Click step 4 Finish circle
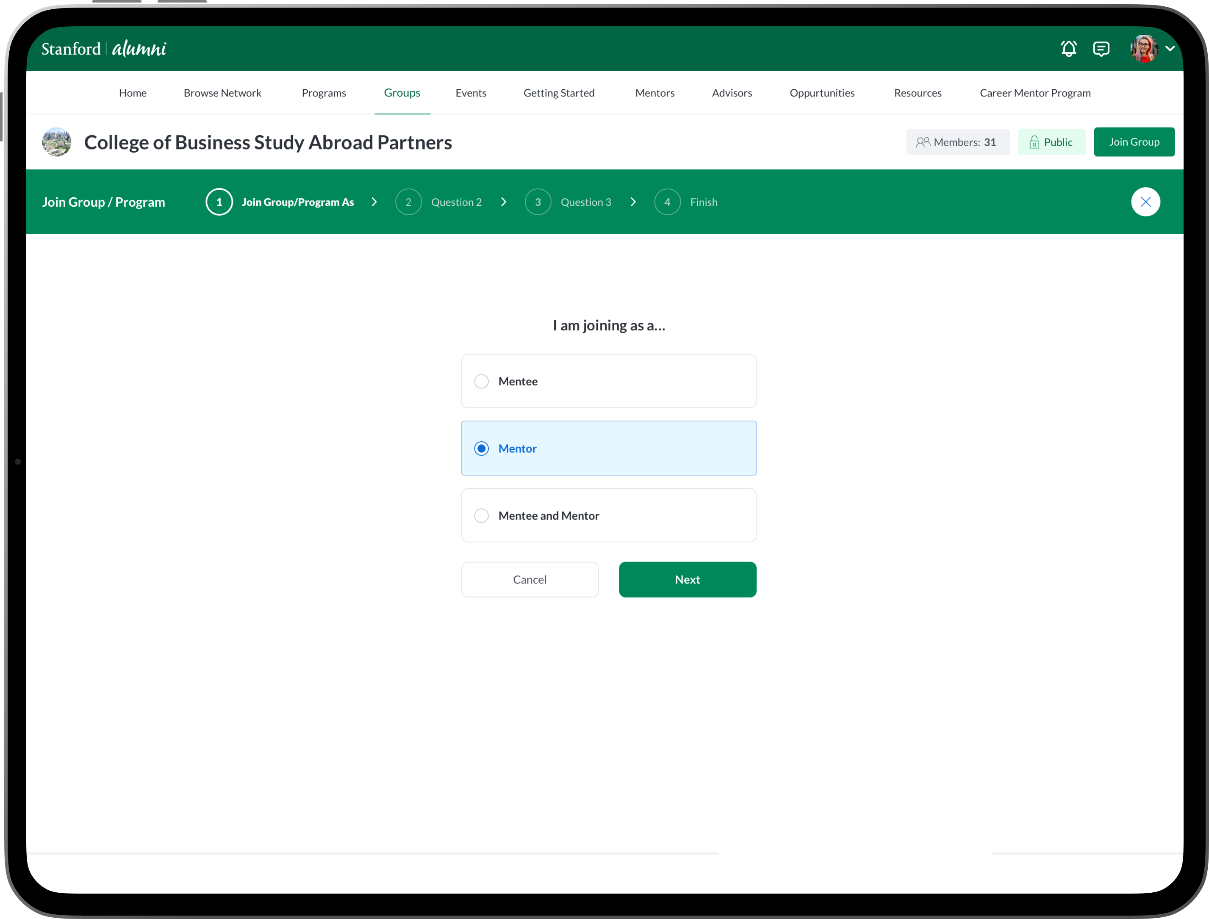The width and height of the screenshot is (1209, 919). click(x=667, y=202)
